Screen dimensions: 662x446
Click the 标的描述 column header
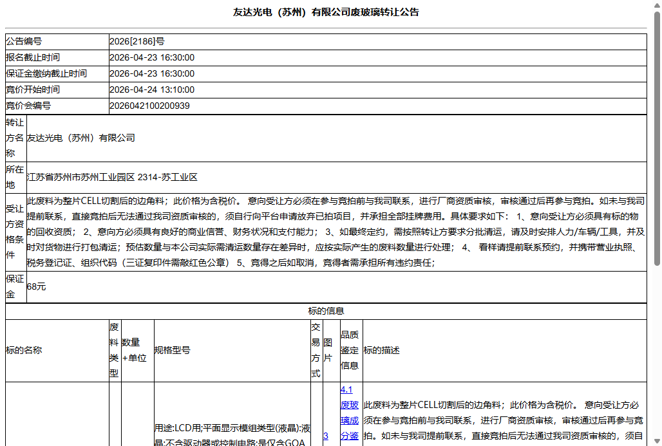tap(504, 350)
